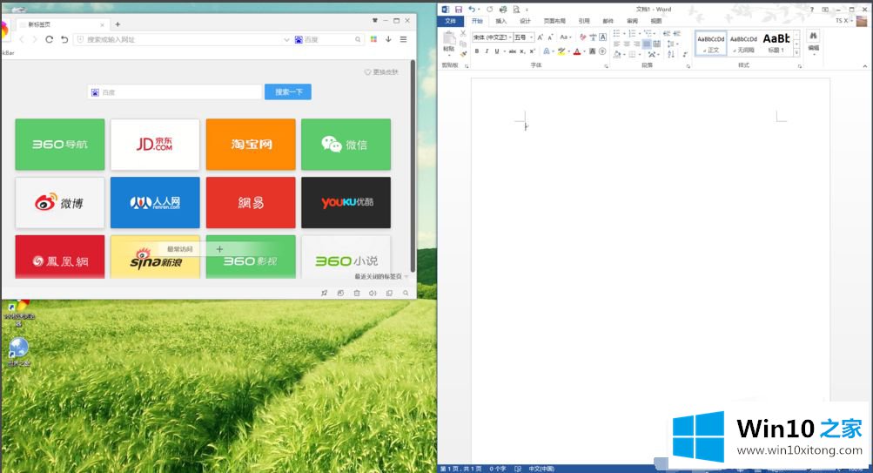Toggle distributed alignment in Word
This screenshot has height=473, width=873.
(x=657, y=44)
